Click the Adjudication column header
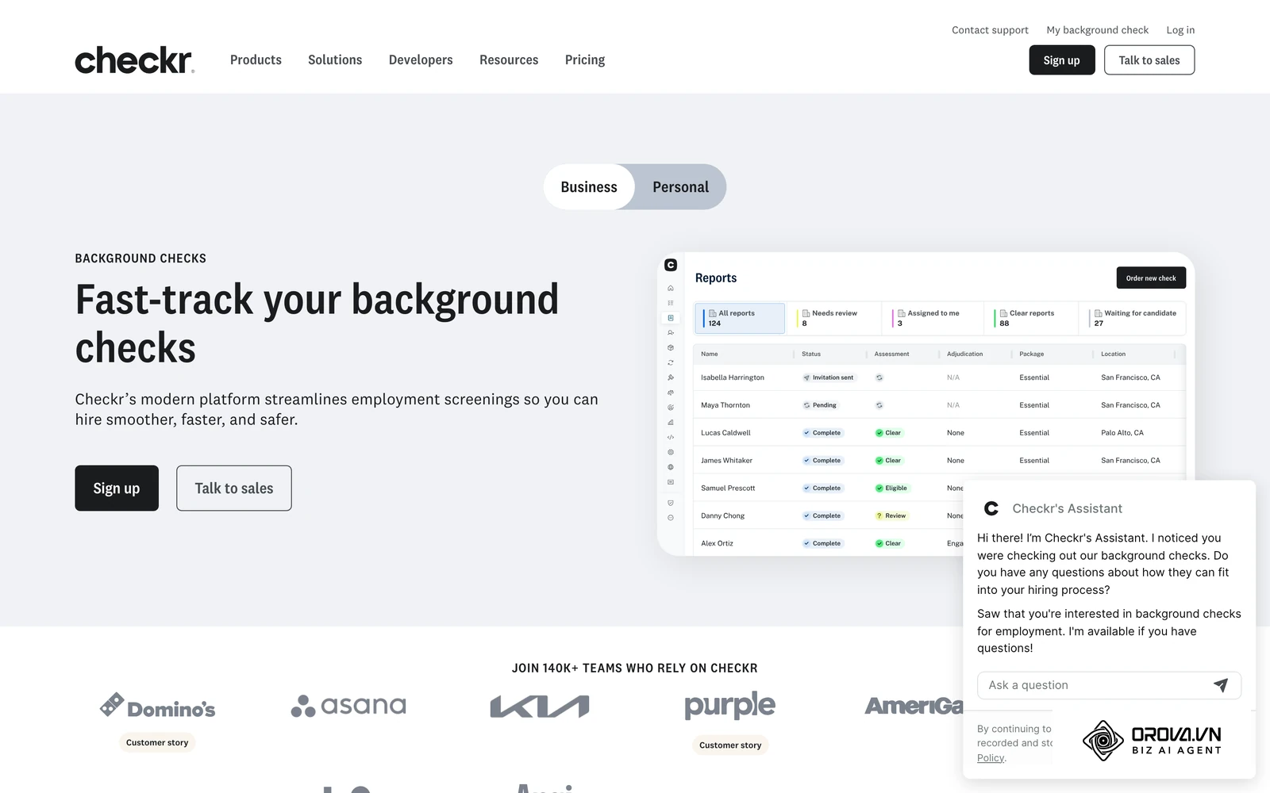This screenshot has width=1270, height=793. (x=964, y=354)
